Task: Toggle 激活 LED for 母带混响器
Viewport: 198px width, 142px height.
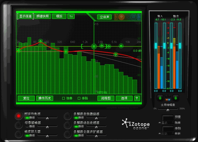Action: pos(27,126)
